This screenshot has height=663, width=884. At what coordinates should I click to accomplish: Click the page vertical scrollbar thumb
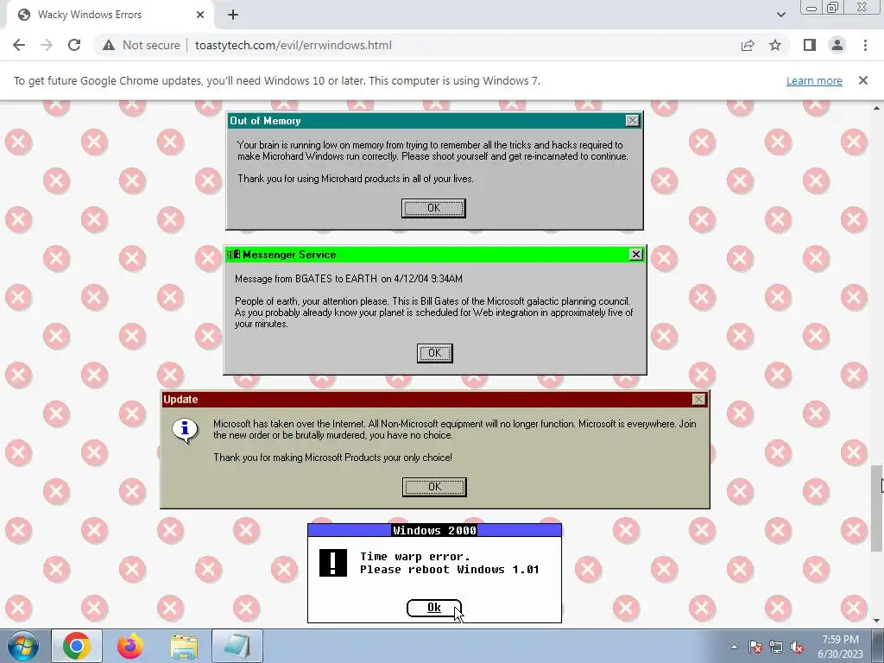click(x=876, y=508)
